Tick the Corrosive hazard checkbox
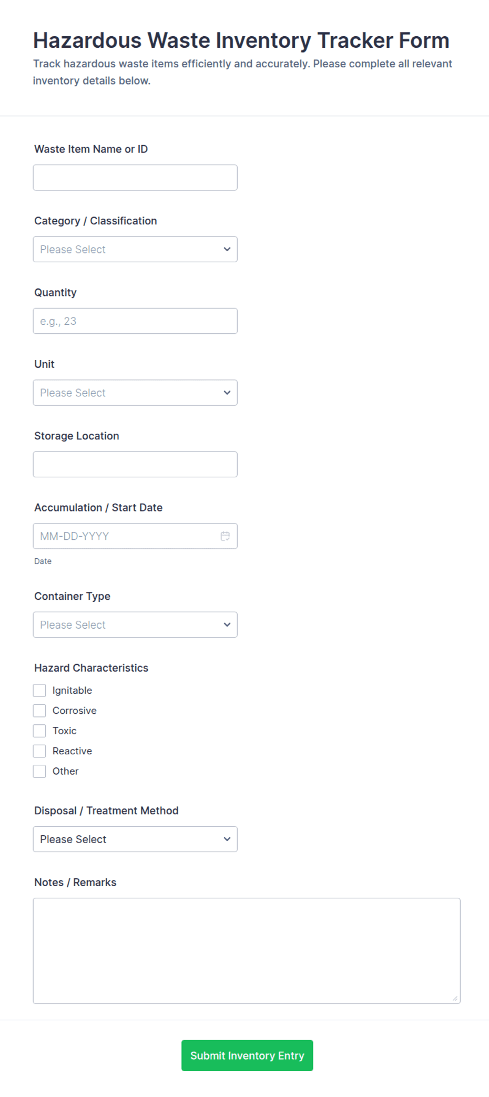The height and width of the screenshot is (1097, 489). 39,711
